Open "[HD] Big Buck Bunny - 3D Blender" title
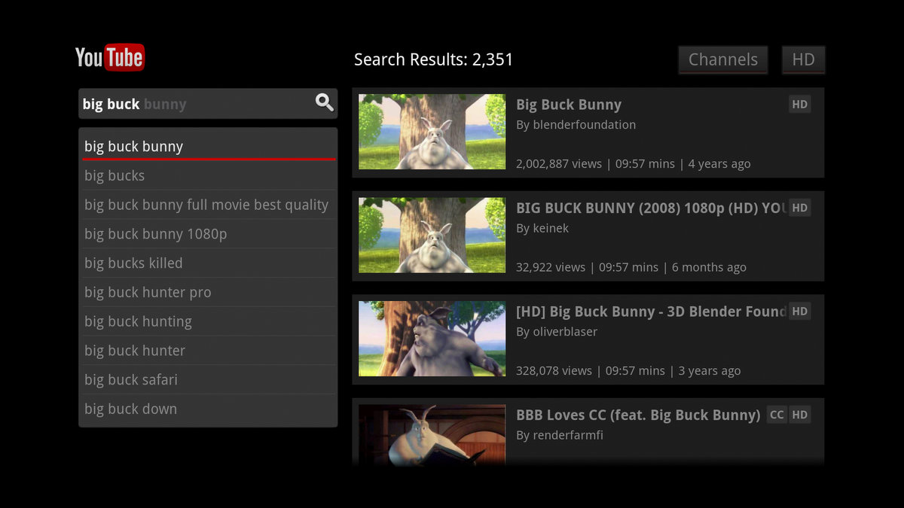This screenshot has width=904, height=508. point(651,312)
